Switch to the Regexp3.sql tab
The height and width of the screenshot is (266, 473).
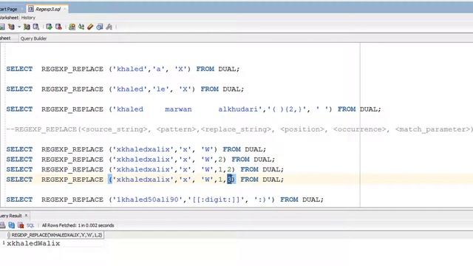point(47,9)
